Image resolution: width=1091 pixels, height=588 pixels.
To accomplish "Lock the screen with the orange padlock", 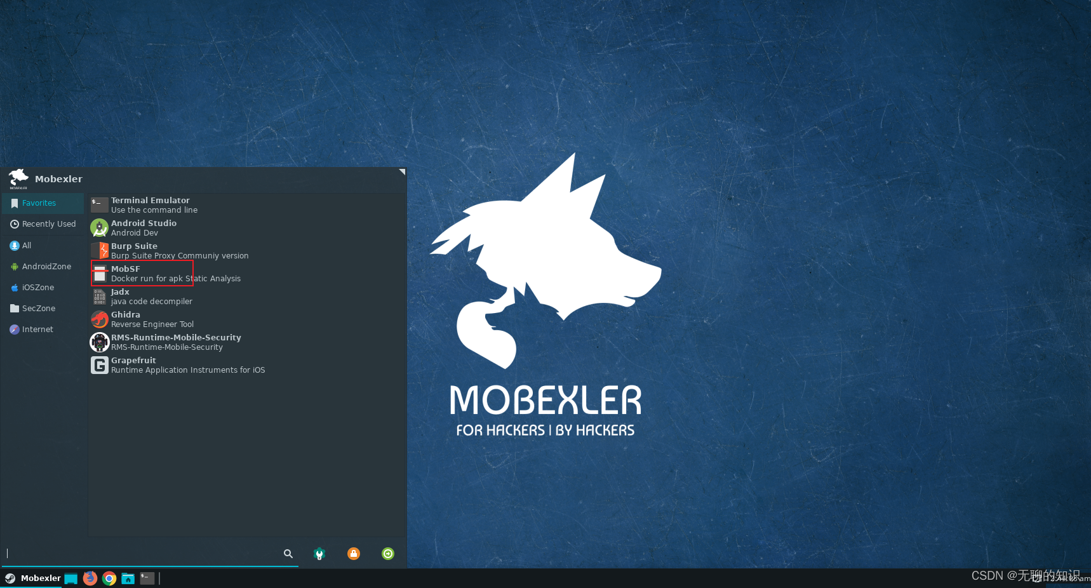I will coord(354,554).
